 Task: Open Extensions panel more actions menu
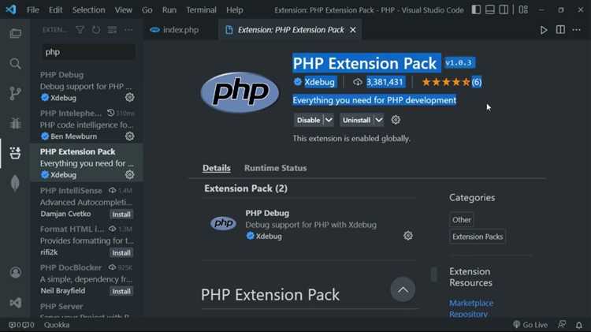pyautogui.click(x=128, y=30)
